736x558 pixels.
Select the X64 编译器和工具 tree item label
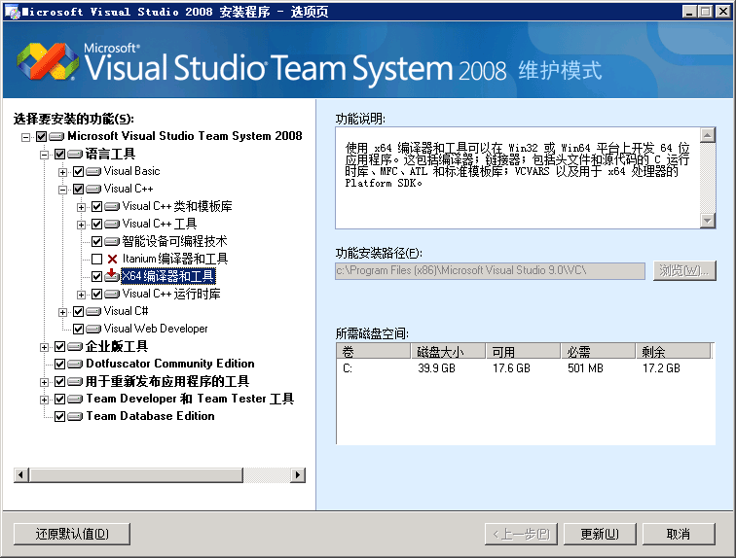(x=168, y=276)
